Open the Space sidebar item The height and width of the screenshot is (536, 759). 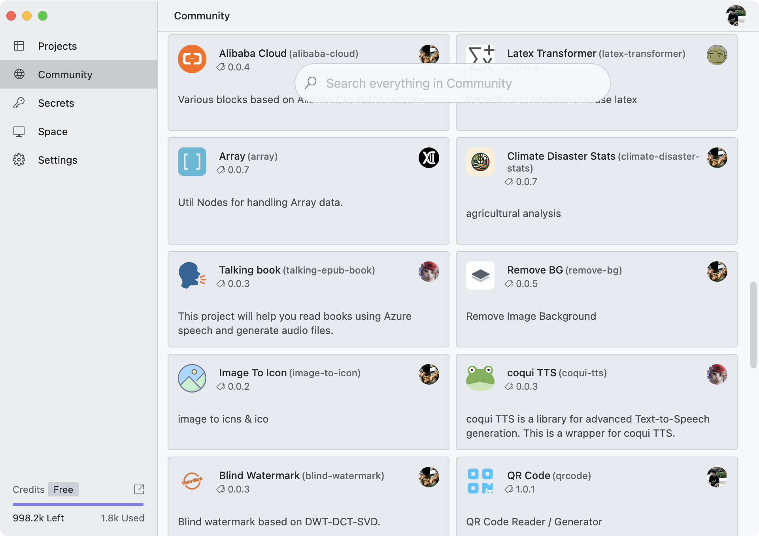click(53, 132)
